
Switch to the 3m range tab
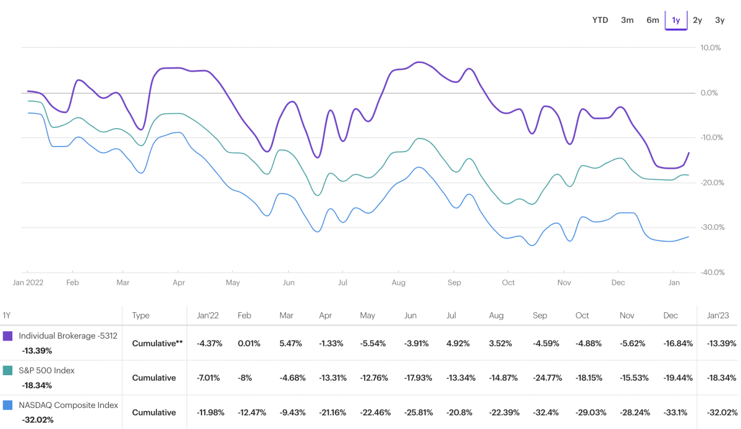[x=627, y=20]
